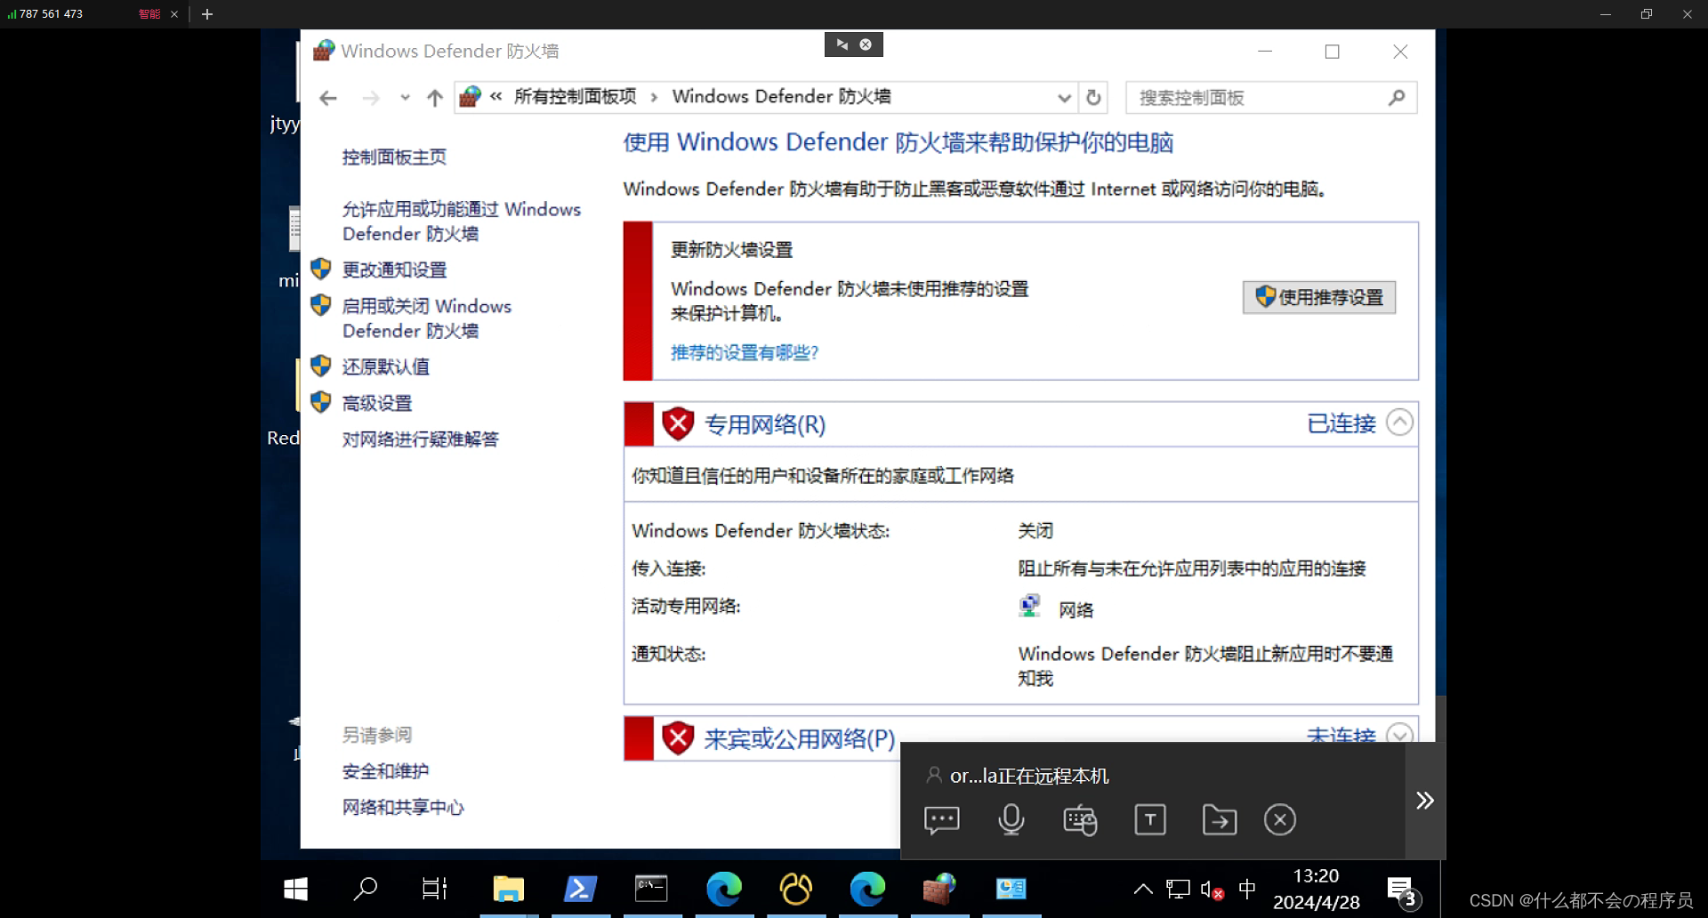Viewport: 1708px width, 918px height.
Task: Click the network tray icon
Action: (1178, 889)
